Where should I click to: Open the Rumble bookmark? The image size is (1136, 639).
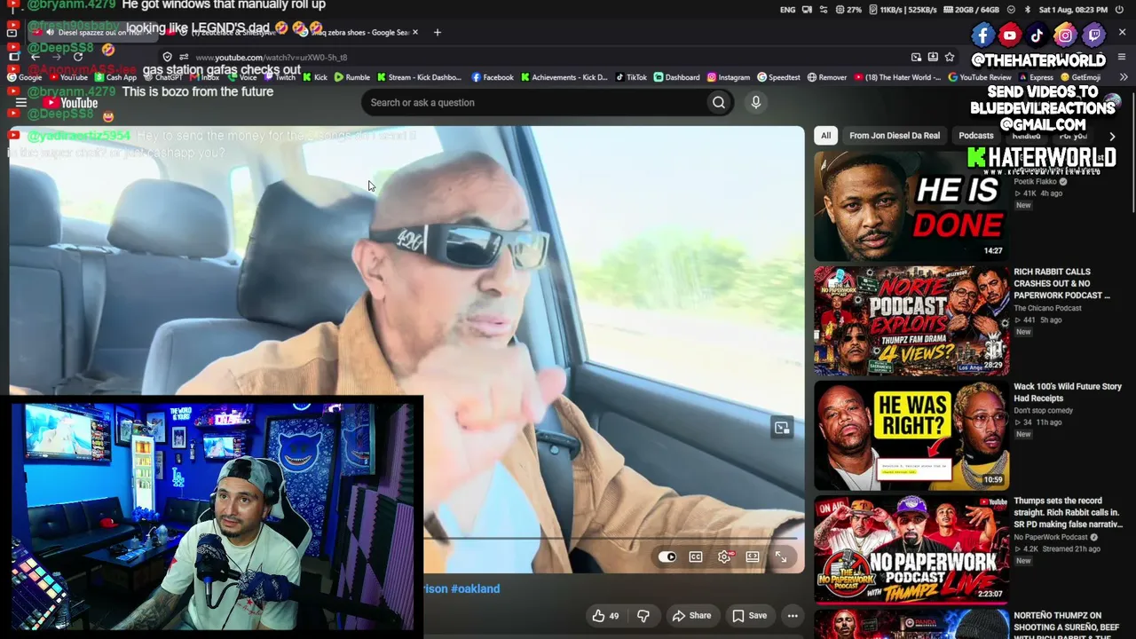coord(351,77)
